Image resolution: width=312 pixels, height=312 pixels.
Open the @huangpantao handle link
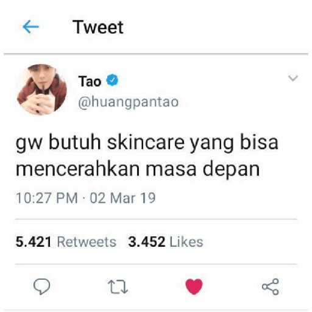(129, 102)
